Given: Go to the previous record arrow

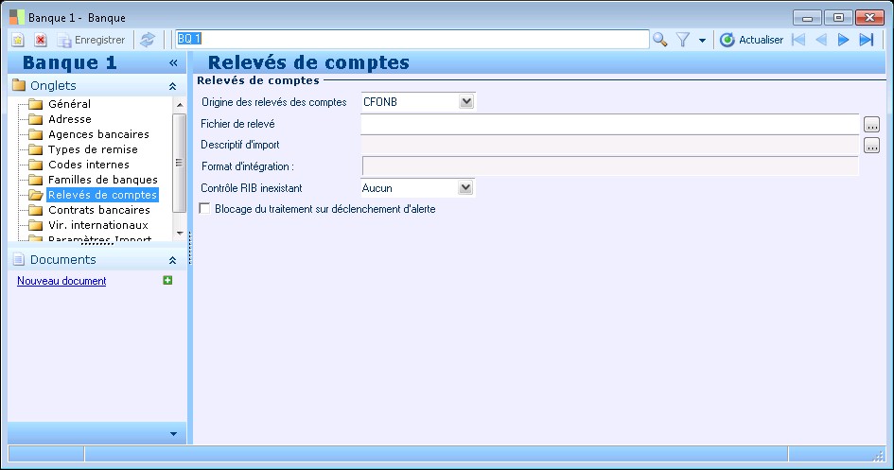Looking at the screenshot, I should (x=821, y=40).
